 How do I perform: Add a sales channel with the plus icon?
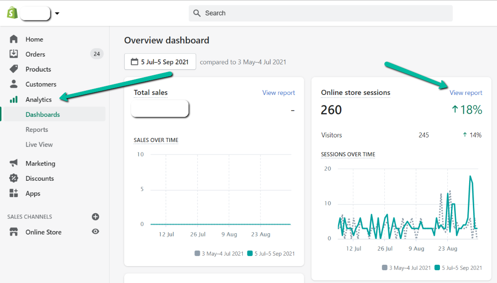coord(95,217)
